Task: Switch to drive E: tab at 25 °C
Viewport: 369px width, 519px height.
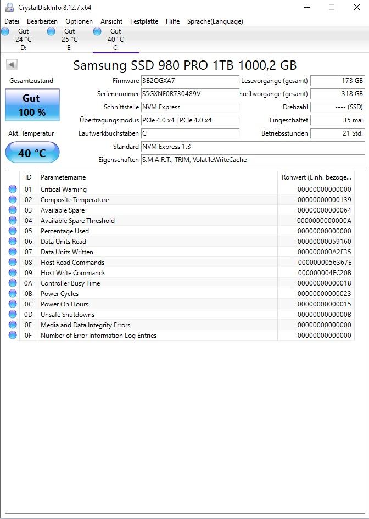Action: tap(70, 40)
